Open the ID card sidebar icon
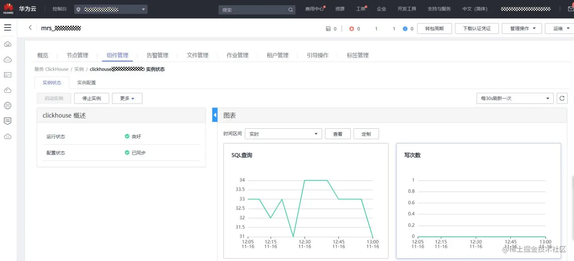 (x=8, y=75)
